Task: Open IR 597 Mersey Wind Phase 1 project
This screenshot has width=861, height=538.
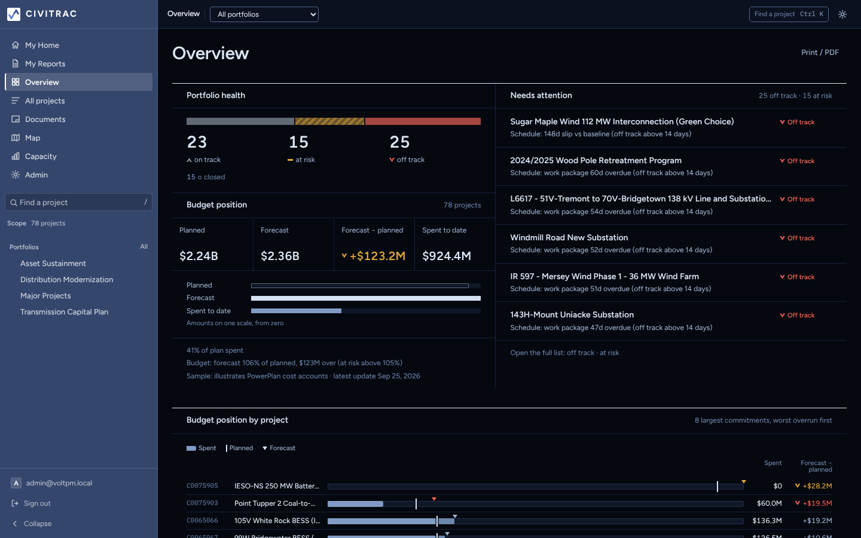Action: [604, 276]
